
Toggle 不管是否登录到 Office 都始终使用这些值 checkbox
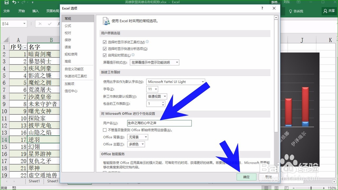[x=105, y=130]
